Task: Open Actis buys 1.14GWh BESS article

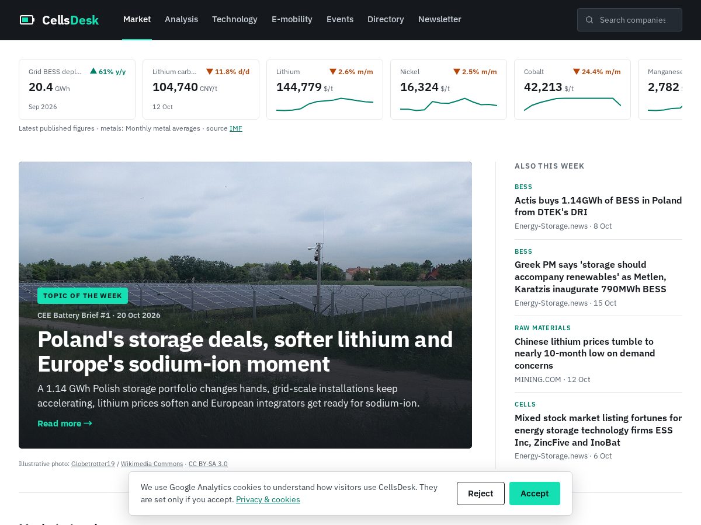Action: [598, 206]
